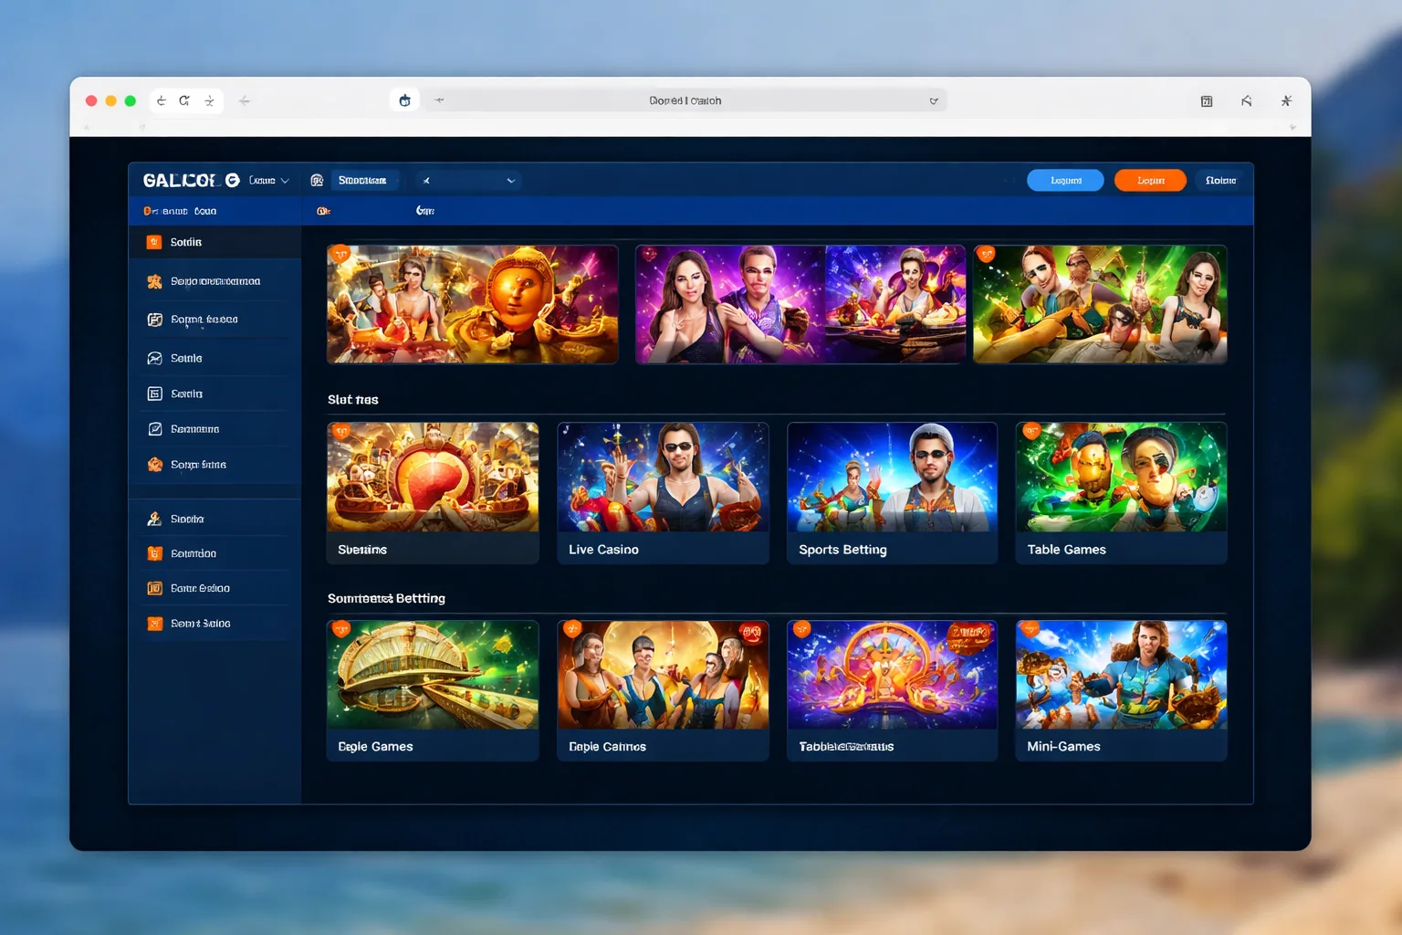Click the orange badge on Table Games thumbnail
Image resolution: width=1402 pixels, height=935 pixels.
pos(1031,431)
